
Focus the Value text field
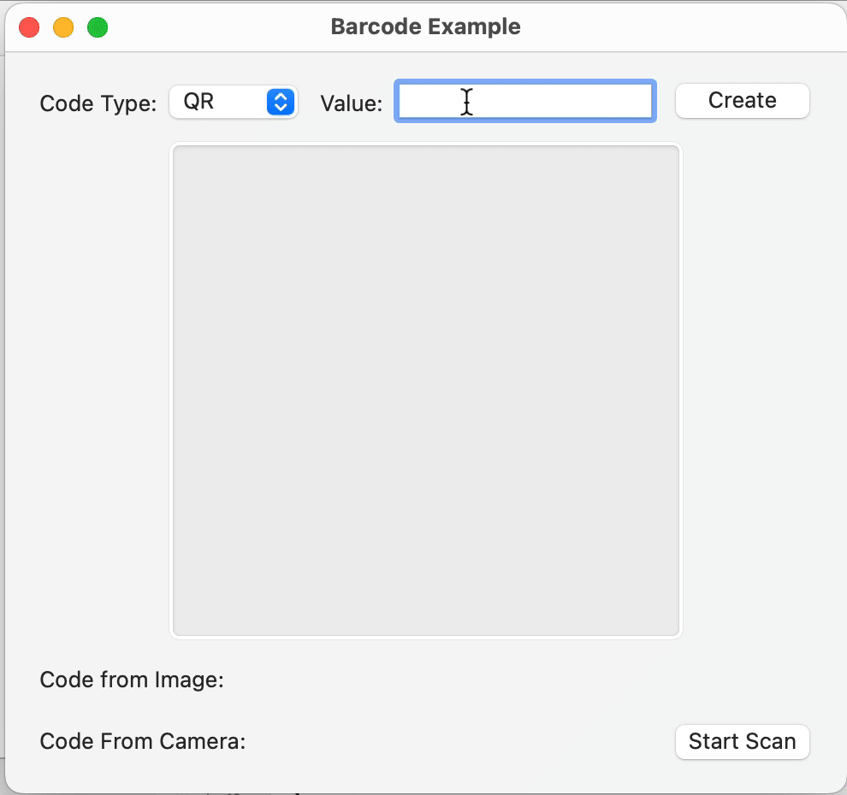[x=525, y=101]
